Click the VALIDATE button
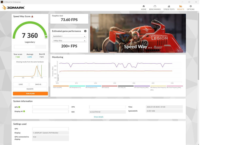This screenshot has width=238, height=145. click(x=30, y=89)
